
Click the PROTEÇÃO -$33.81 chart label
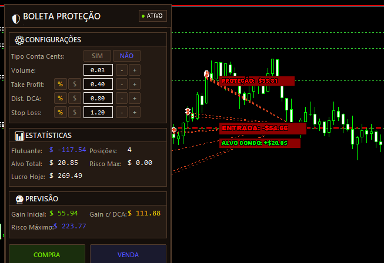[257, 81]
